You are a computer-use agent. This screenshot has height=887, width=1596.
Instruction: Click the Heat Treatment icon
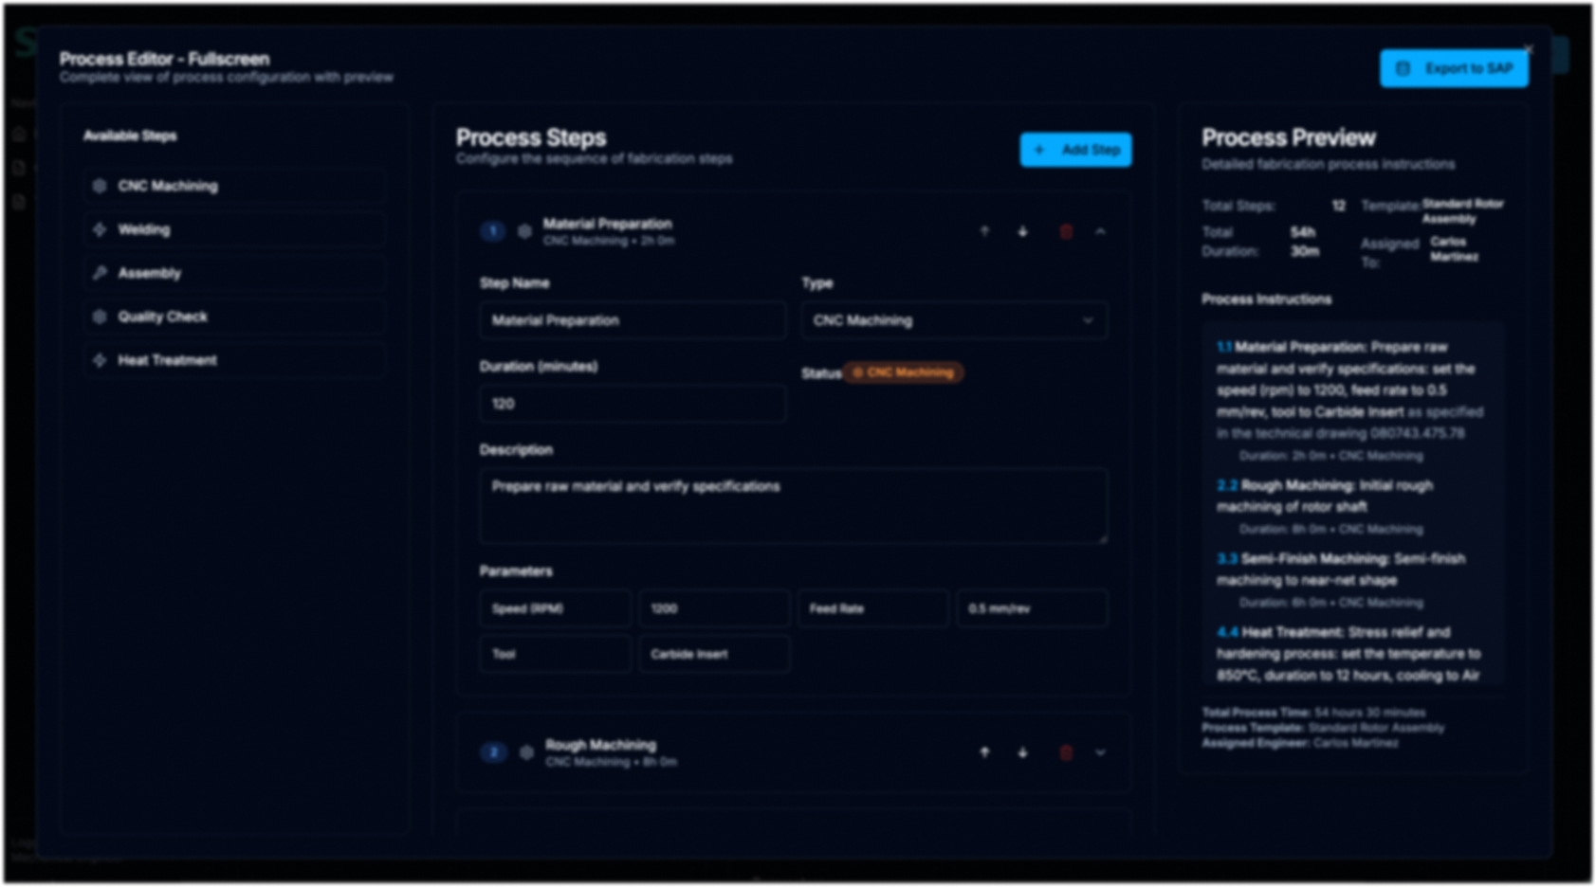click(100, 360)
